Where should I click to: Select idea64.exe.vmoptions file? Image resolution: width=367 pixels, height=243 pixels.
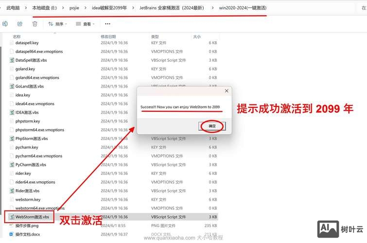tap(35, 104)
